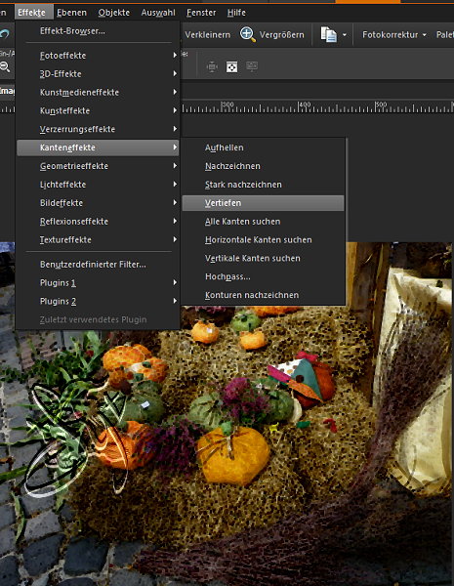Apply Aufhellen edge effect

tap(263, 147)
